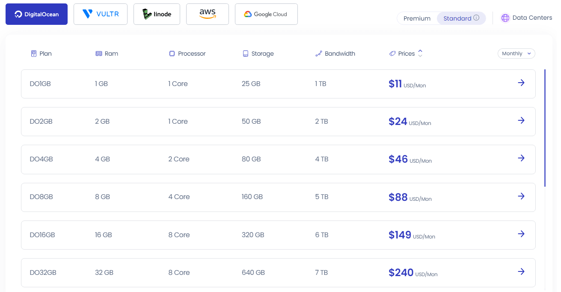
Task: Sort prices descending with the down chevron
Action: [x=420, y=56]
